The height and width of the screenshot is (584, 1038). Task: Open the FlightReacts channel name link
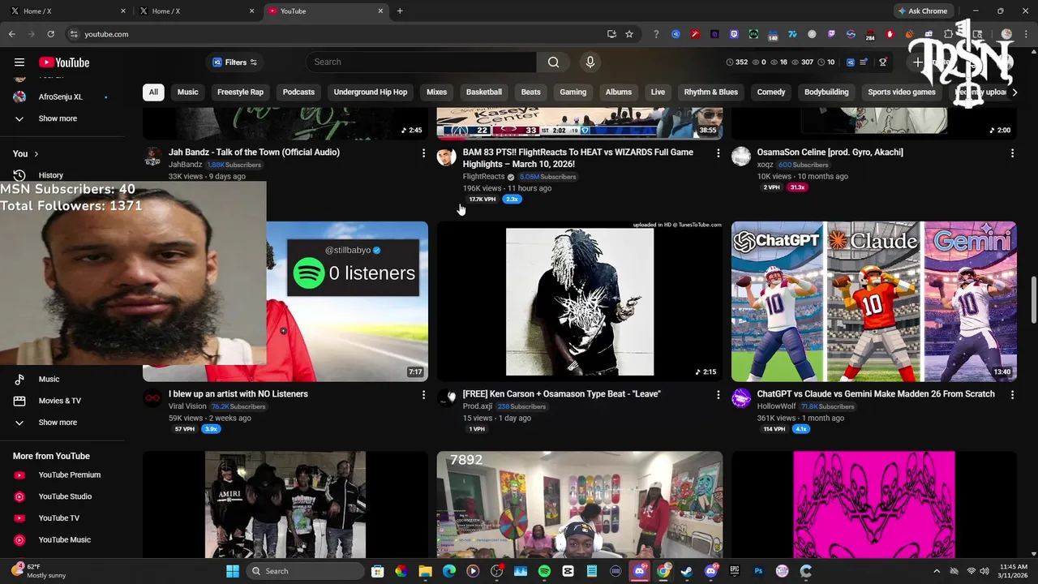(484, 177)
